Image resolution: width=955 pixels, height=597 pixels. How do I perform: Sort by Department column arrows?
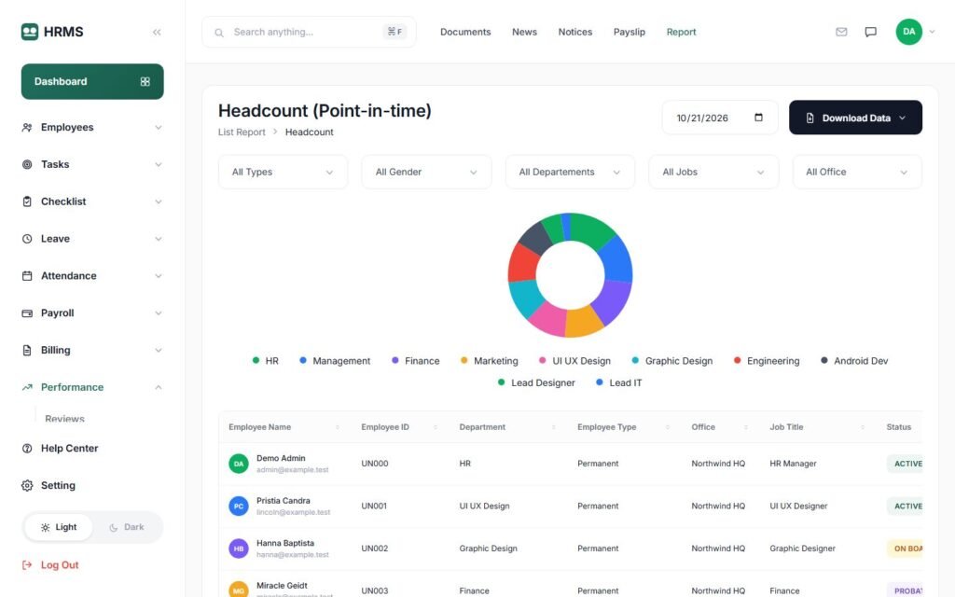[x=554, y=427]
